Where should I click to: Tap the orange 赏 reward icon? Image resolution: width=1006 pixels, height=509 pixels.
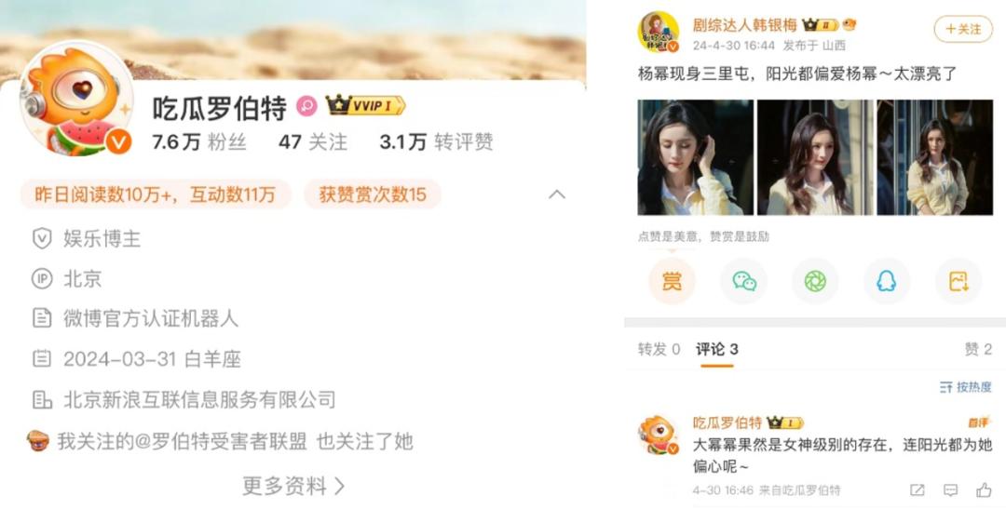[672, 281]
